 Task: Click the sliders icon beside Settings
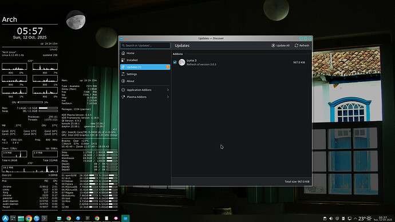(123, 74)
